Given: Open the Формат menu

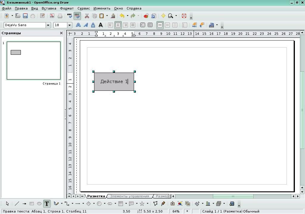Looking at the screenshot, I should [x=67, y=8].
